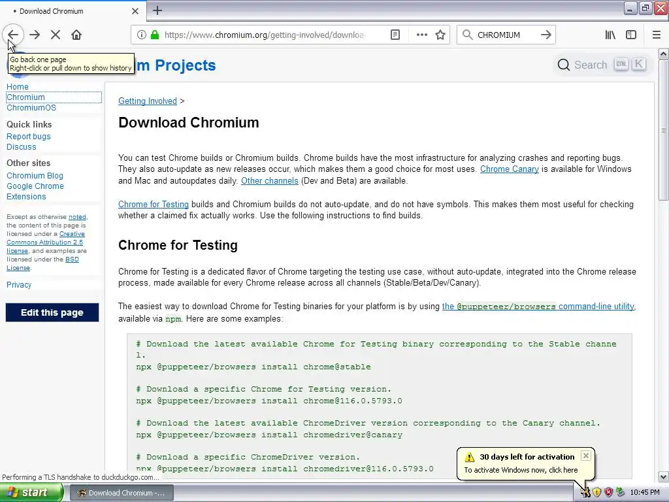Toggle the sidebars icon
The height and width of the screenshot is (502, 669).
[631, 35]
